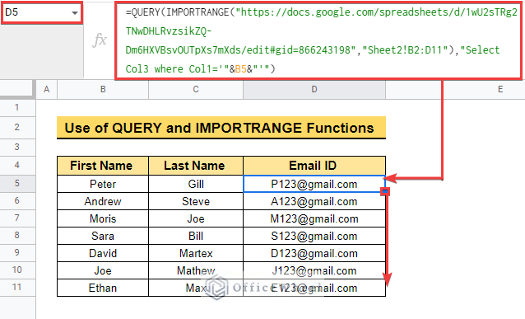Select cell containing 'David'
525x319 pixels.
103,253
